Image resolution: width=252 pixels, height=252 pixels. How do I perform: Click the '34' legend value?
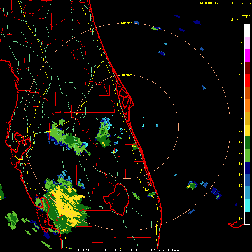pyautogui.click(x=241, y=119)
